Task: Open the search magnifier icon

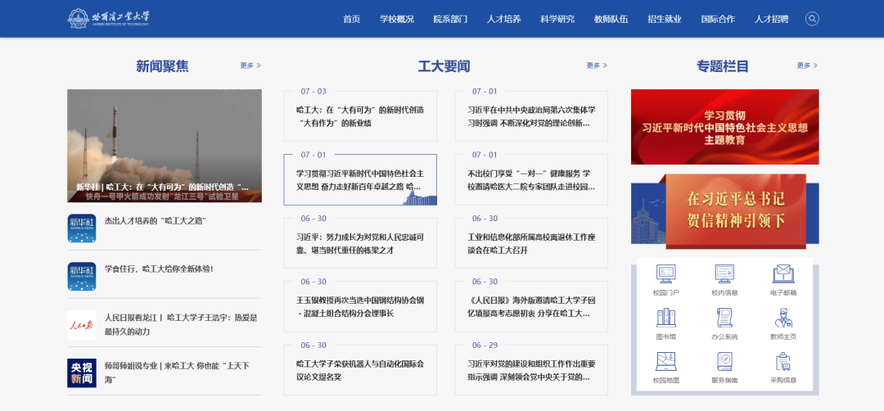Action: [812, 19]
